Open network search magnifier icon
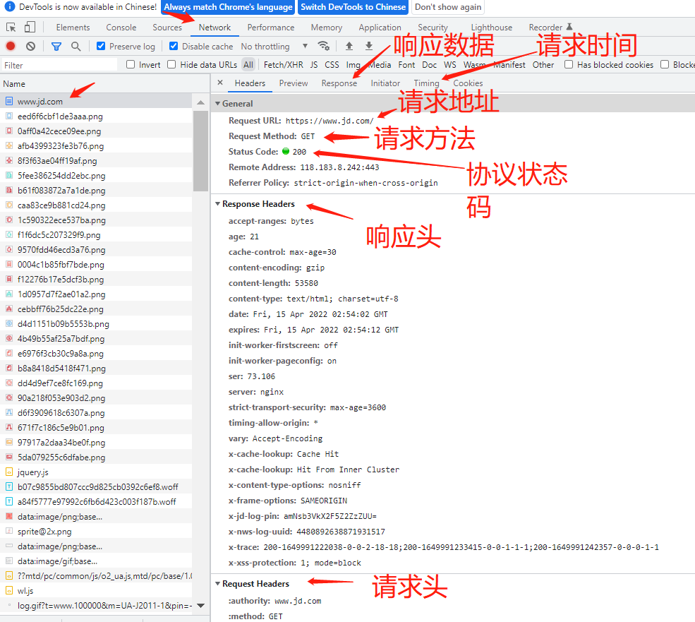The height and width of the screenshot is (622, 695). click(x=76, y=46)
